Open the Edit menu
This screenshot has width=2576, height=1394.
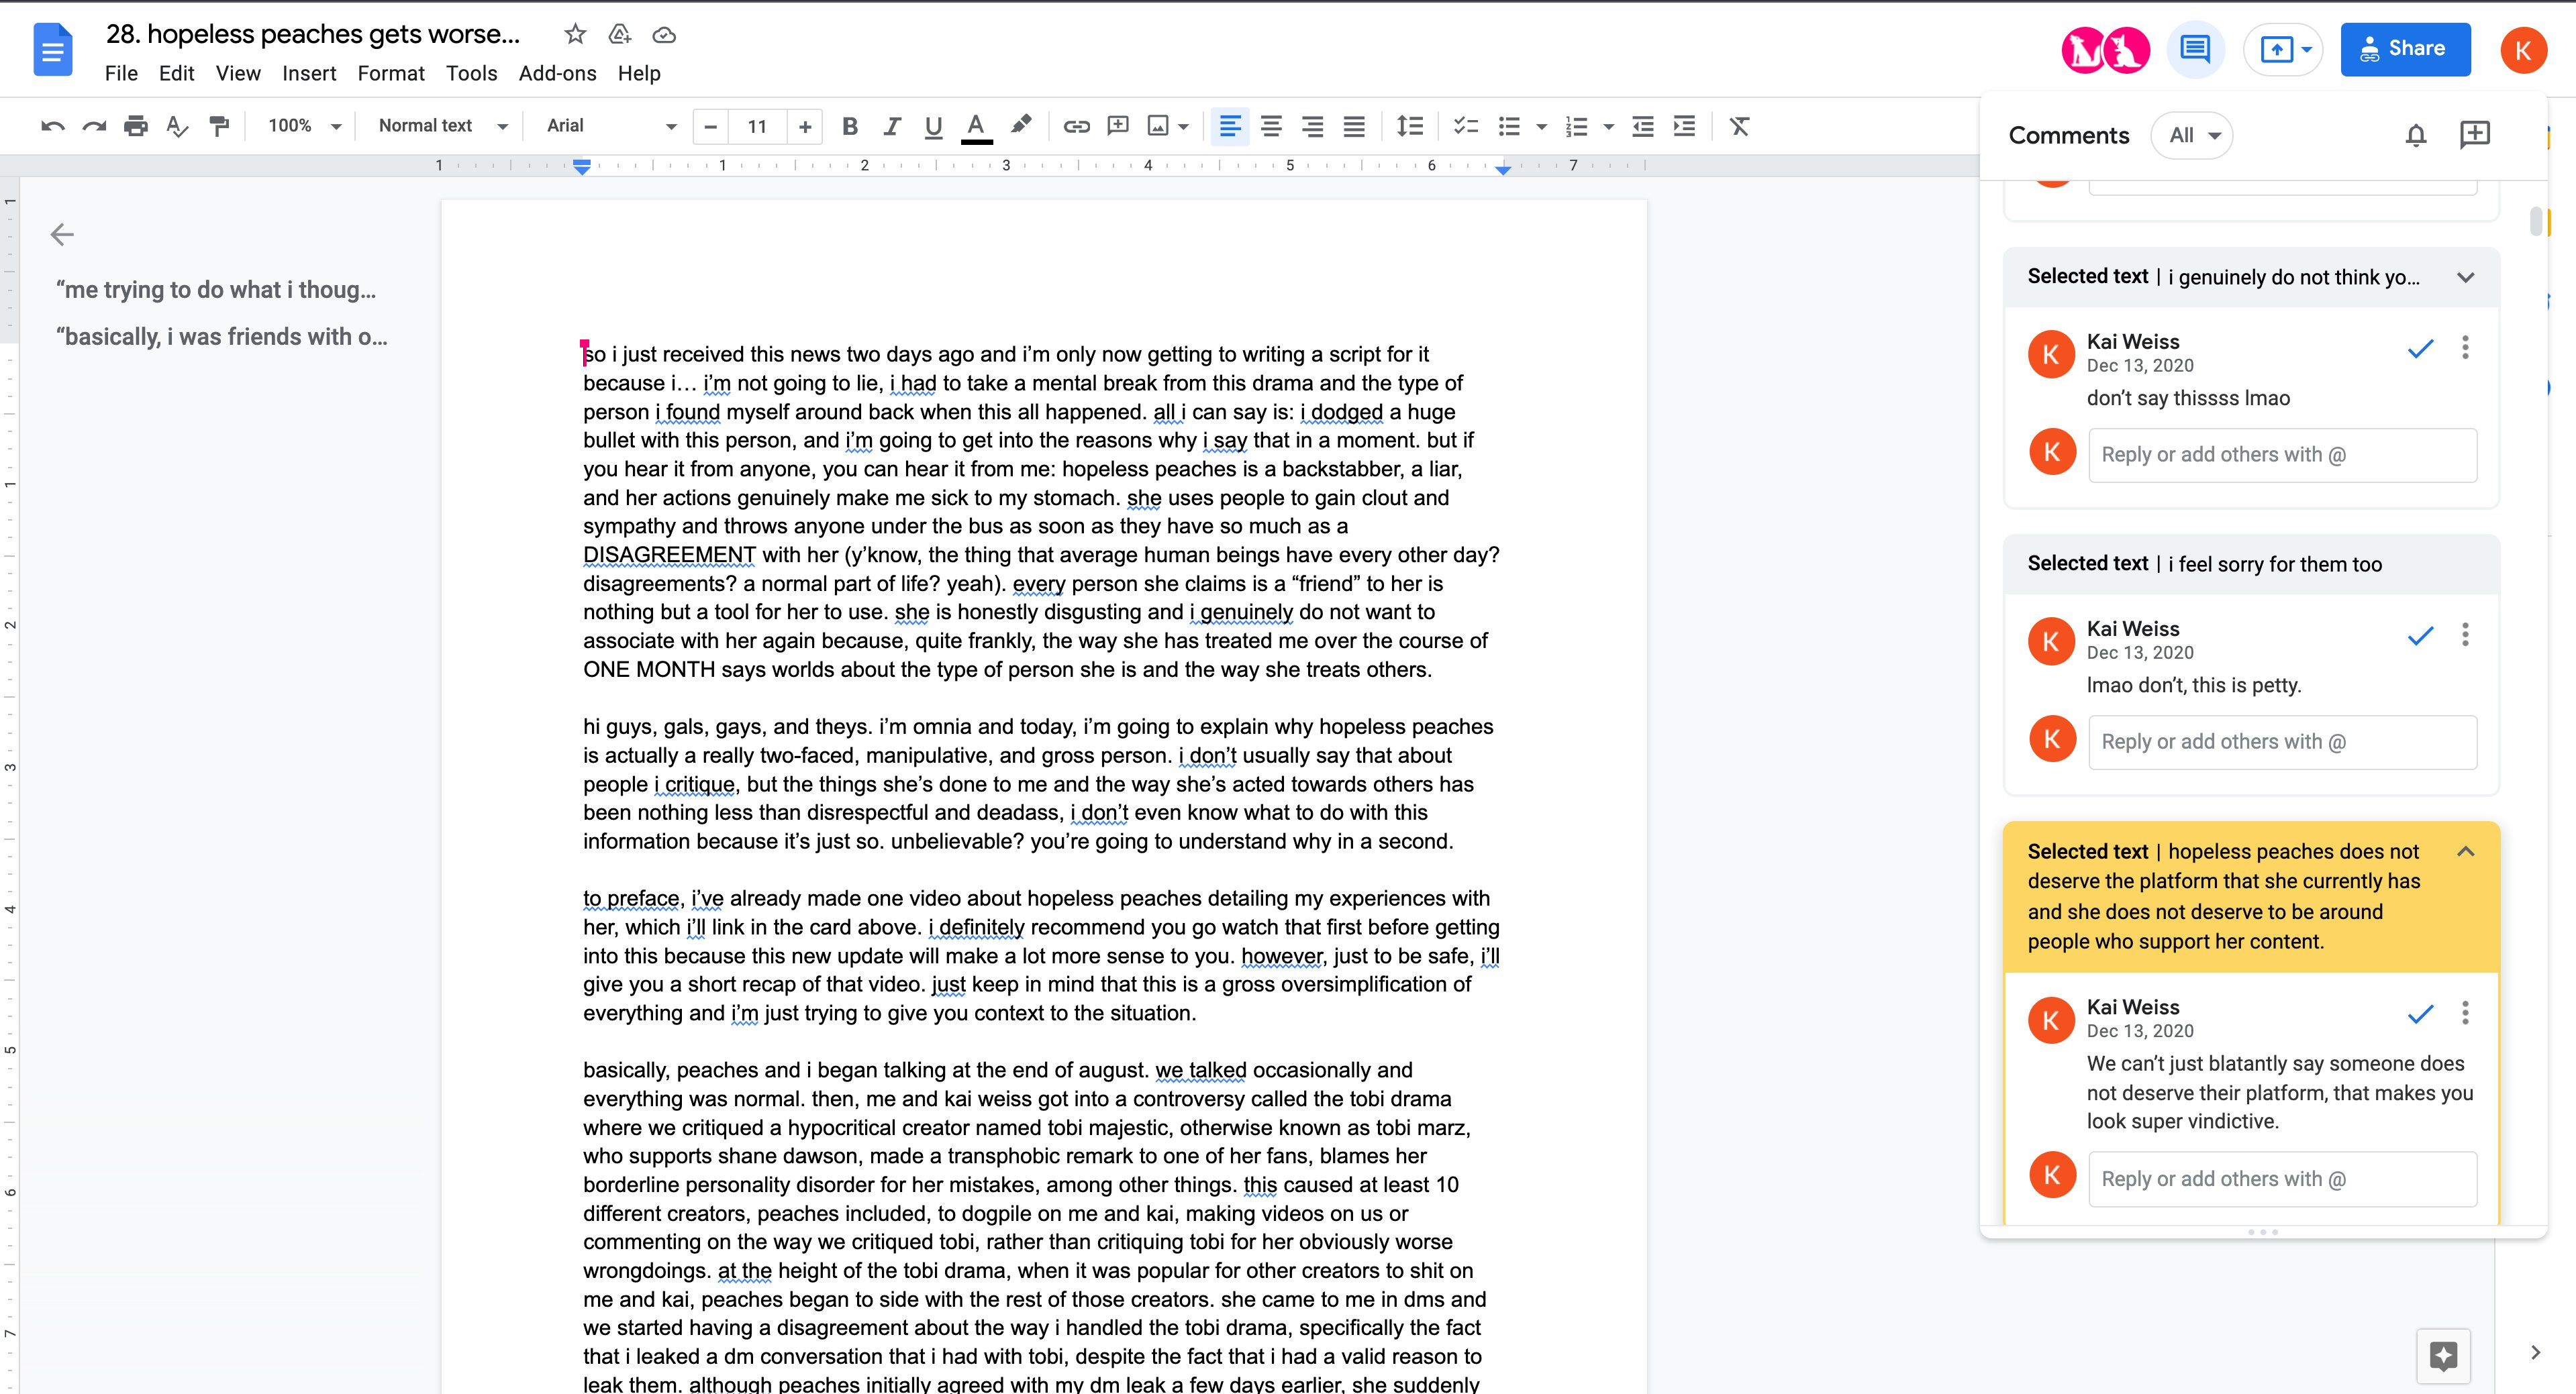(176, 73)
